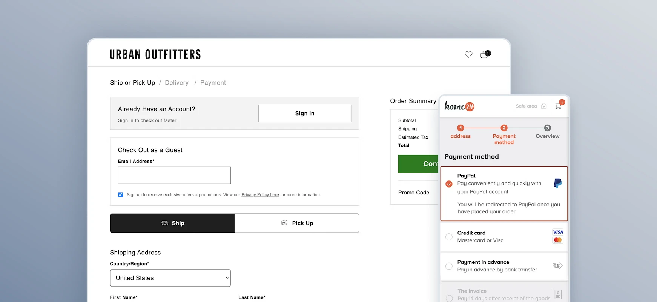Uncheck the exclusive offers signup checkbox
This screenshot has width=657, height=302.
coord(121,195)
